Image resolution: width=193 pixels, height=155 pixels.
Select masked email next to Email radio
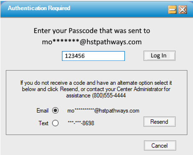point(103,111)
